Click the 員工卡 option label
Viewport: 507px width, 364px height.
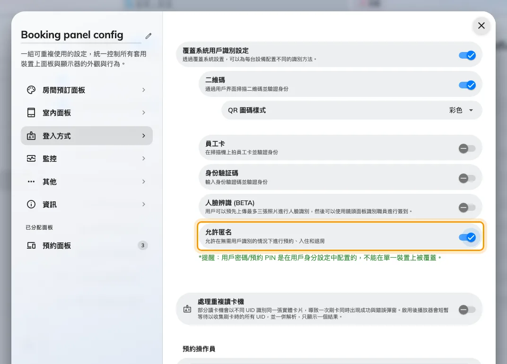click(215, 144)
